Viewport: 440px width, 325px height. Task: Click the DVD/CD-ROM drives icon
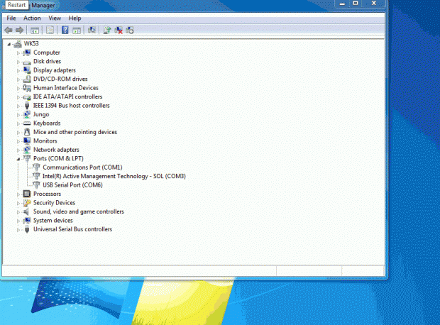pos(27,79)
